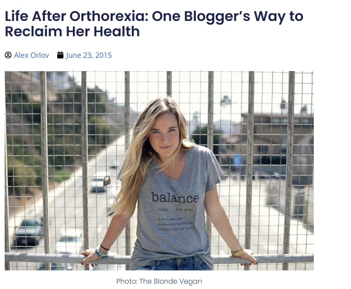Click the gold watch on her wrist

(238, 252)
